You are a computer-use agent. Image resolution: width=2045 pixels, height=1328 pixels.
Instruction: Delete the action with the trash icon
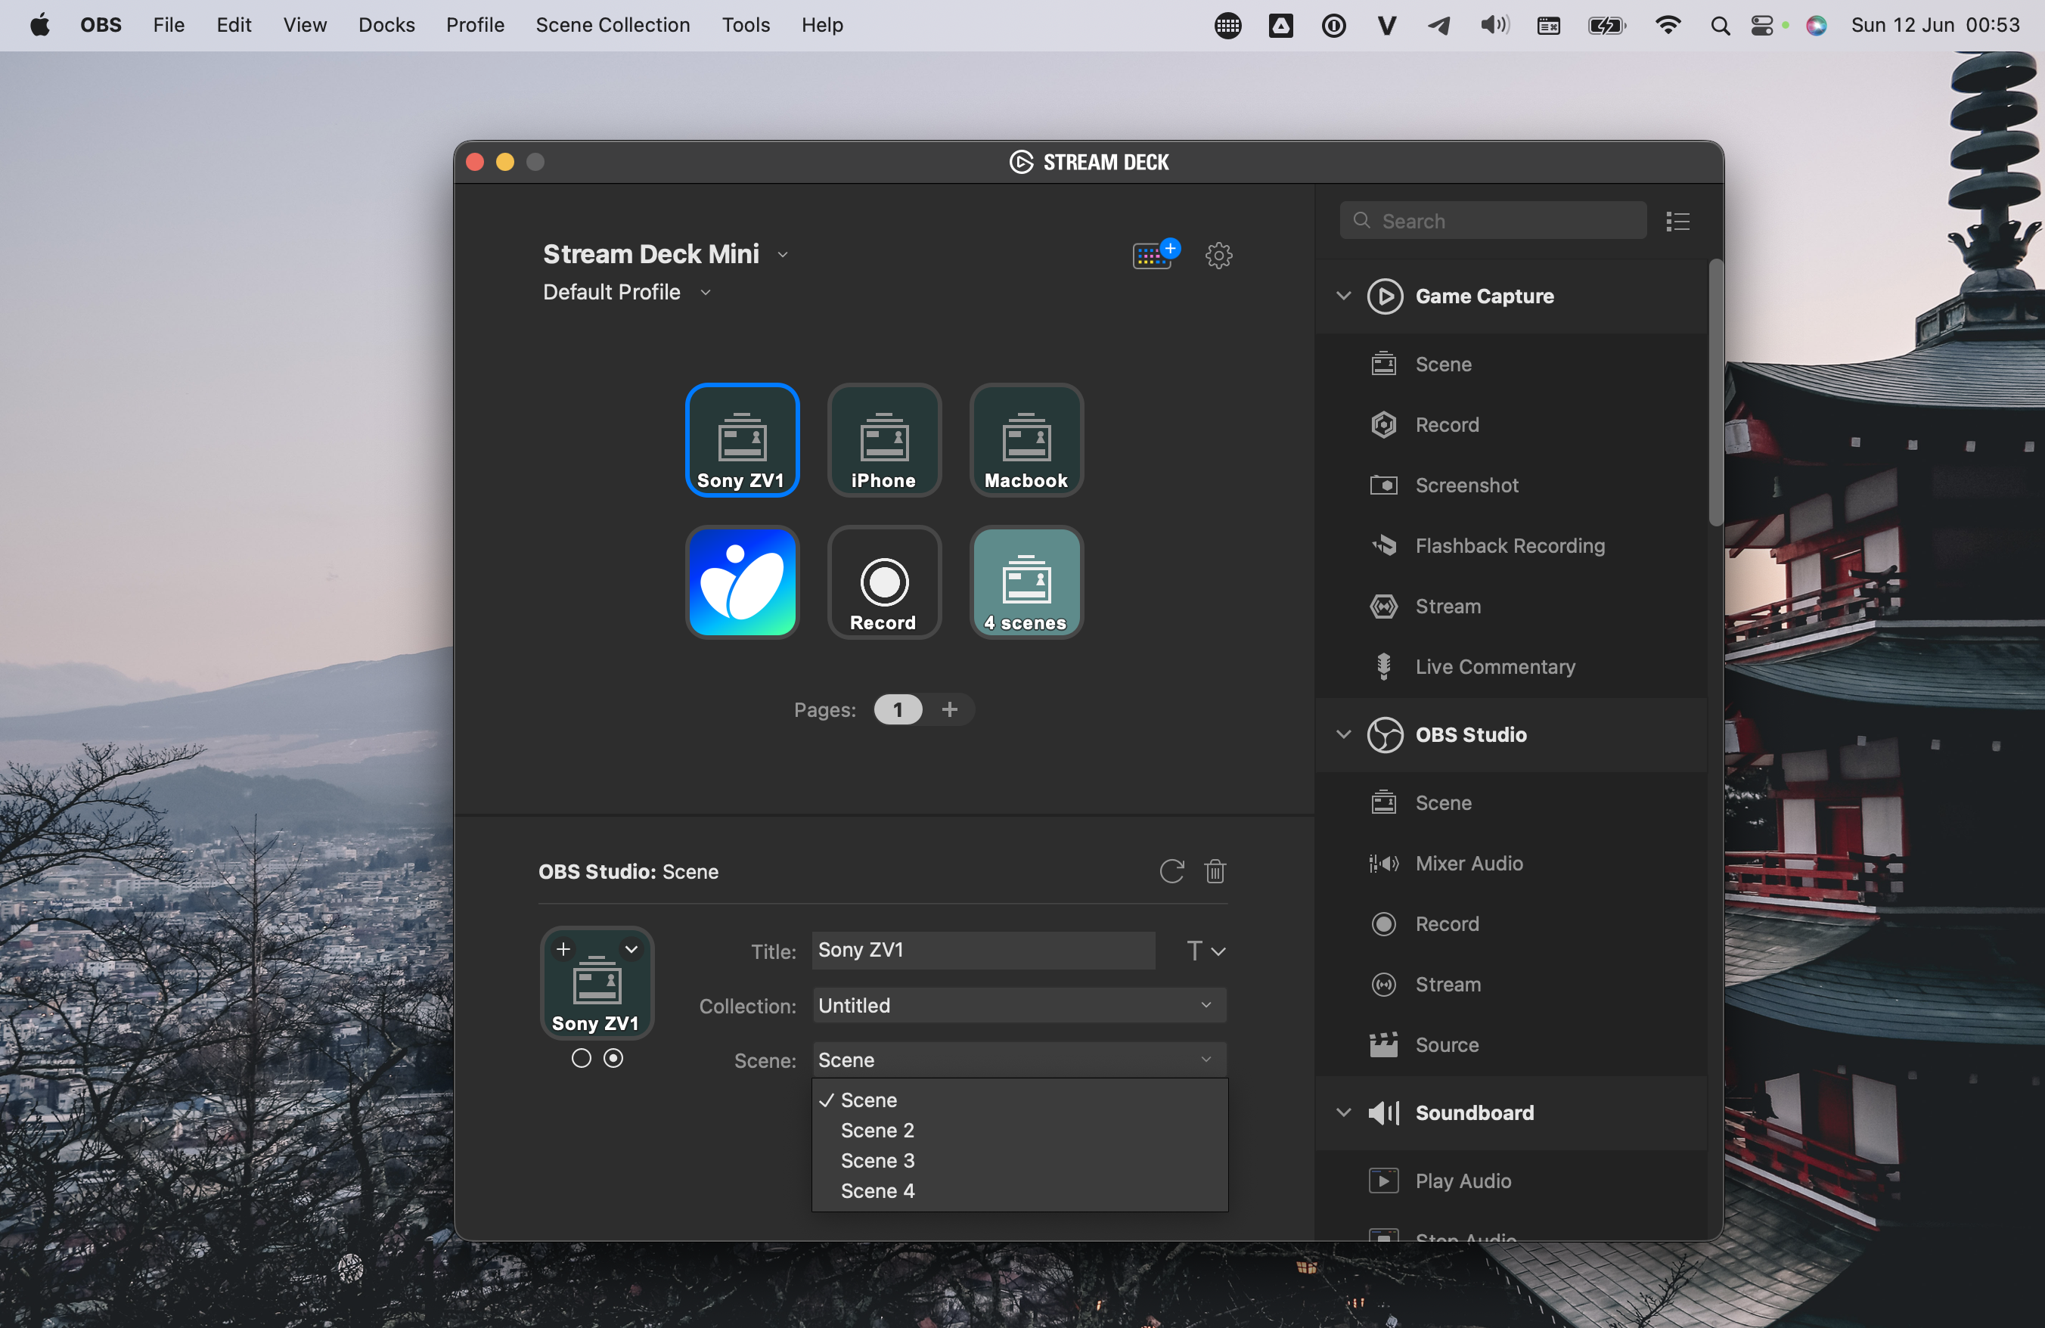coord(1215,871)
